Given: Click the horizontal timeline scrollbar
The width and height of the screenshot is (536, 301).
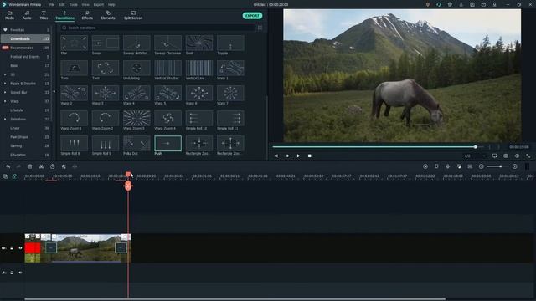Looking at the screenshot, I should point(235,299).
